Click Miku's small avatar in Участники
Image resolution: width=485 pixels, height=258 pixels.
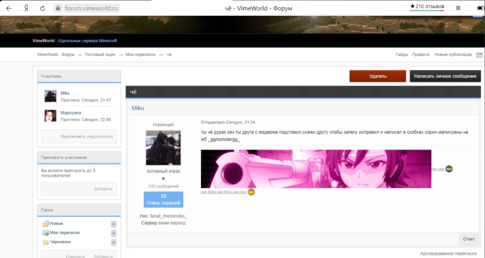[50, 96]
